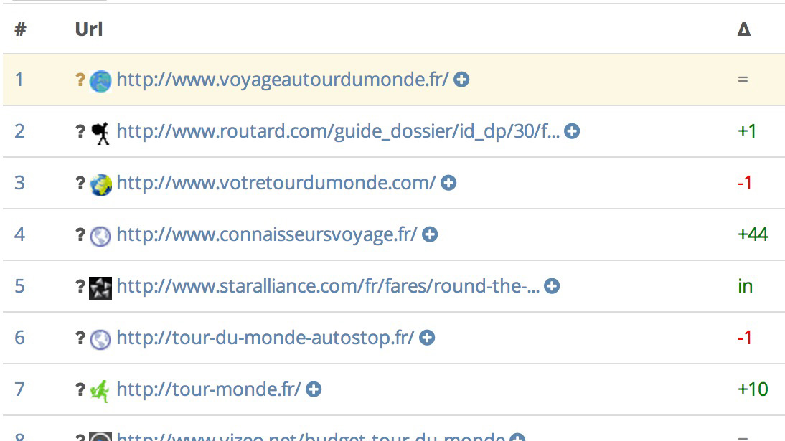785x441 pixels.
Task: Sort by the Δ change column header
Action: [x=744, y=29]
